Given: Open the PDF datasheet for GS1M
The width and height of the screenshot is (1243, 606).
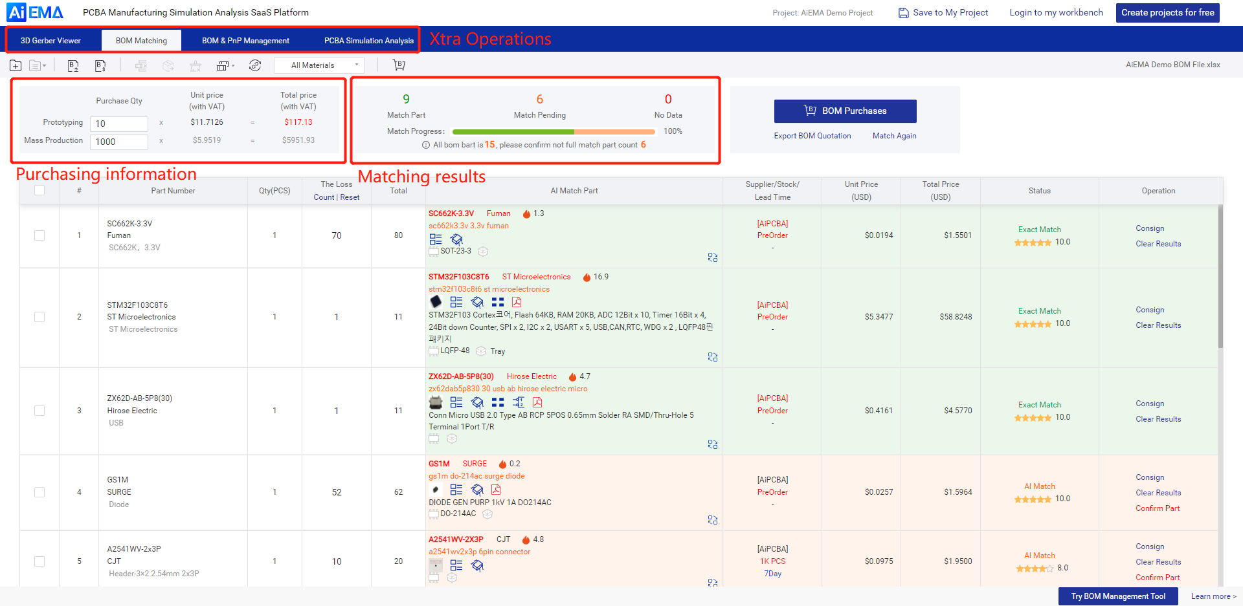Looking at the screenshot, I should [496, 490].
